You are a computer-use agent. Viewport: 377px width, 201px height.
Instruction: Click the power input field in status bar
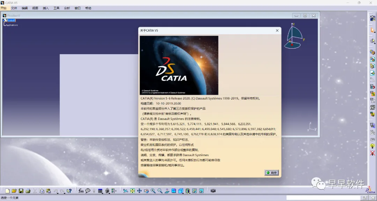click(323, 198)
